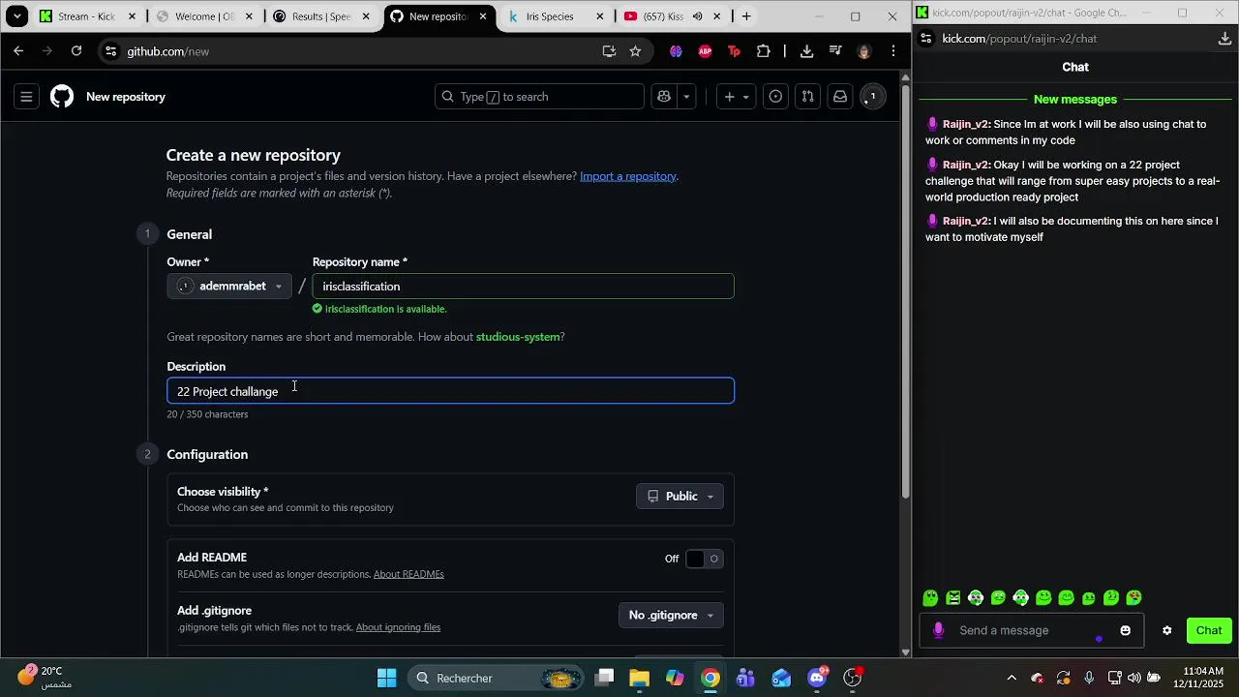
Task: Open Microsoft Teams from the taskbar
Action: pyautogui.click(x=745, y=678)
